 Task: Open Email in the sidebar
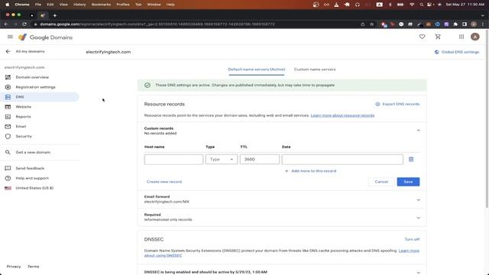pyautogui.click(x=21, y=126)
